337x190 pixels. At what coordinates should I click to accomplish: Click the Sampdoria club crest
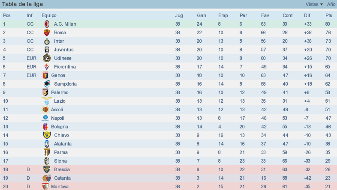[47, 84]
